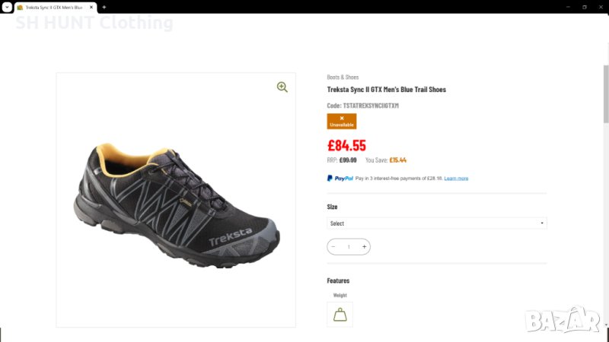Image resolution: width=609 pixels, height=342 pixels.
Task: Open the Size select dropdown
Action: pyautogui.click(x=436, y=223)
